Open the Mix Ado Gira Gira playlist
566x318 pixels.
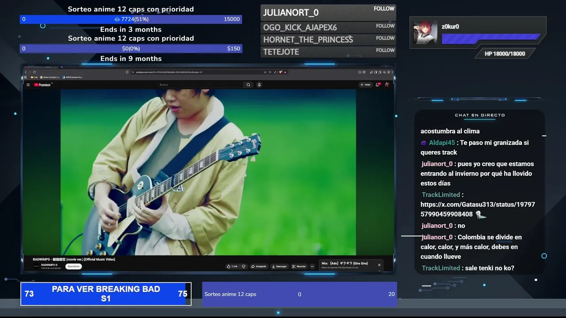point(344,264)
